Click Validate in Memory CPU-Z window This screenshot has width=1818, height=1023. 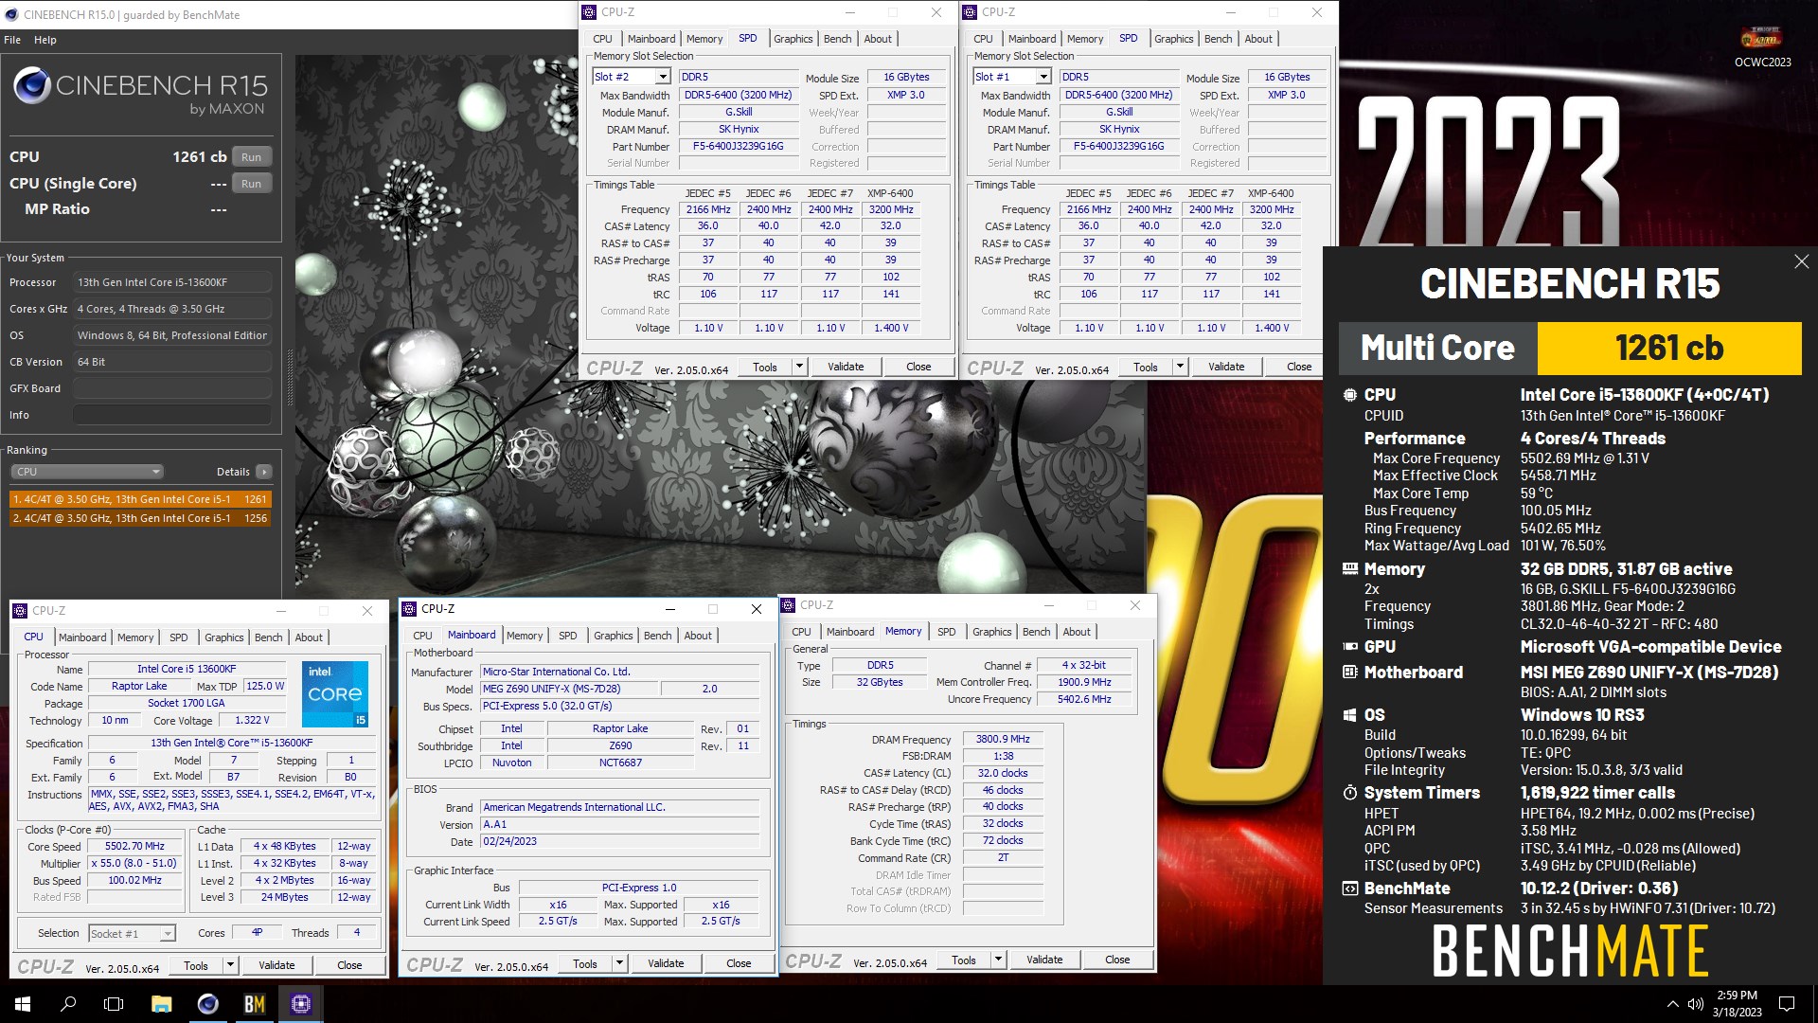coord(1044,960)
